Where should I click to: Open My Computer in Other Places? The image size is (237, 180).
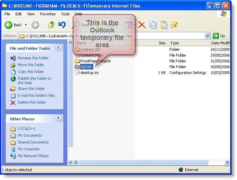point(29,149)
